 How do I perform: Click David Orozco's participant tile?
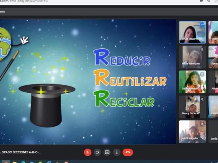192,82
